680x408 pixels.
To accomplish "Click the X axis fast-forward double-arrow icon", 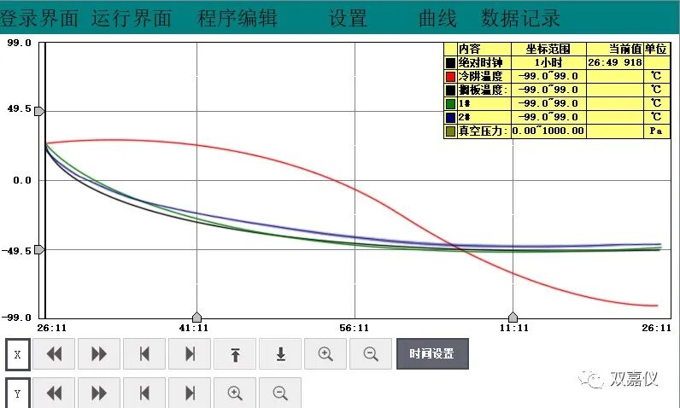I will pyautogui.click(x=99, y=354).
